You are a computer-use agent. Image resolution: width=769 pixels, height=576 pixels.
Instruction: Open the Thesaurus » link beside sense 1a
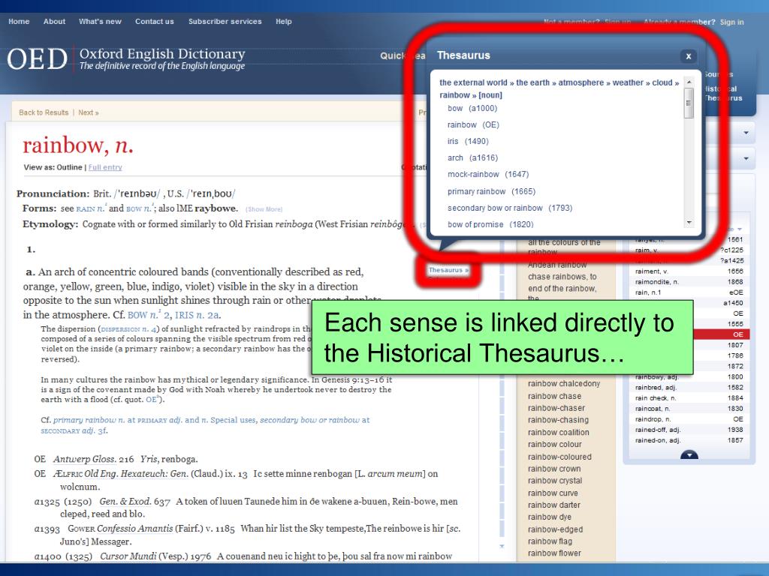448,270
